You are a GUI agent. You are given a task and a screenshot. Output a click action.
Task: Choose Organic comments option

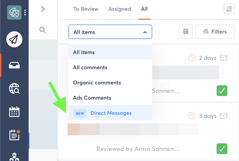(97, 83)
